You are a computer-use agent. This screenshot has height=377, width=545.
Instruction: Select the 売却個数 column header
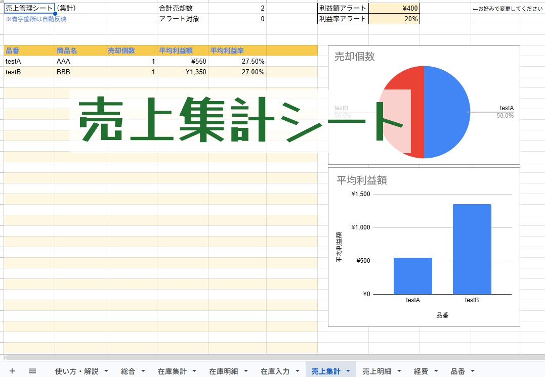point(132,51)
